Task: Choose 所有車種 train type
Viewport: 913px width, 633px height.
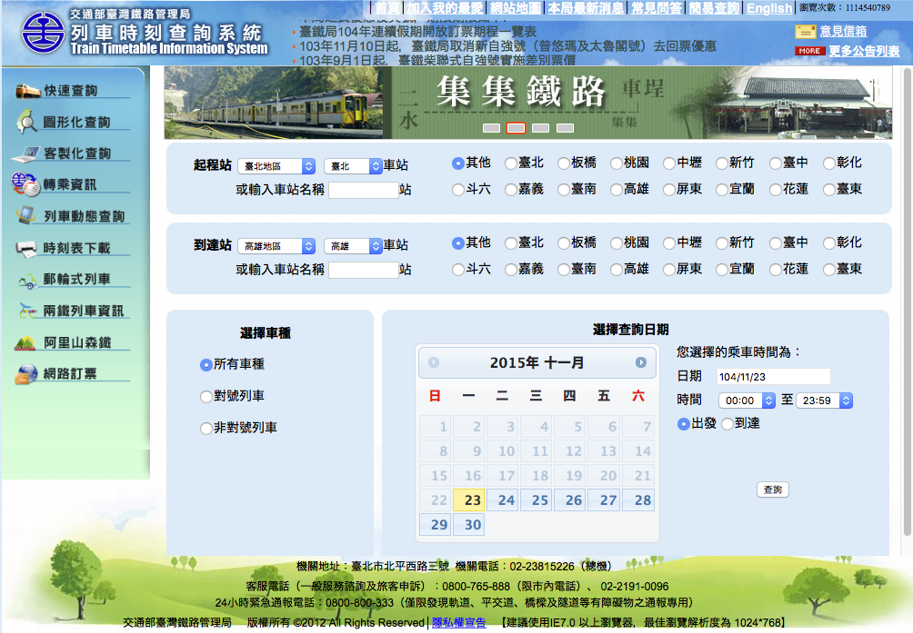Action: click(206, 365)
